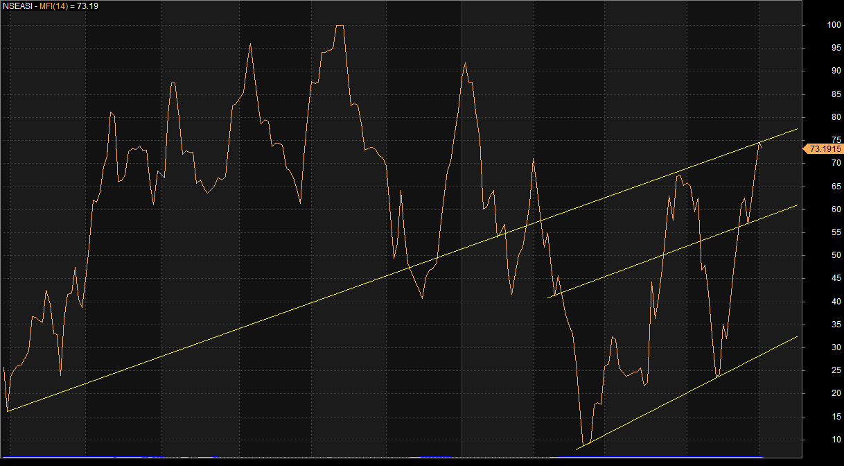844x466 pixels.
Task: Click the MFI peak at the 100 level
Action: pyautogui.click(x=340, y=26)
